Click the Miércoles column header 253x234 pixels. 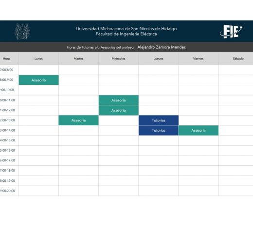119,58
